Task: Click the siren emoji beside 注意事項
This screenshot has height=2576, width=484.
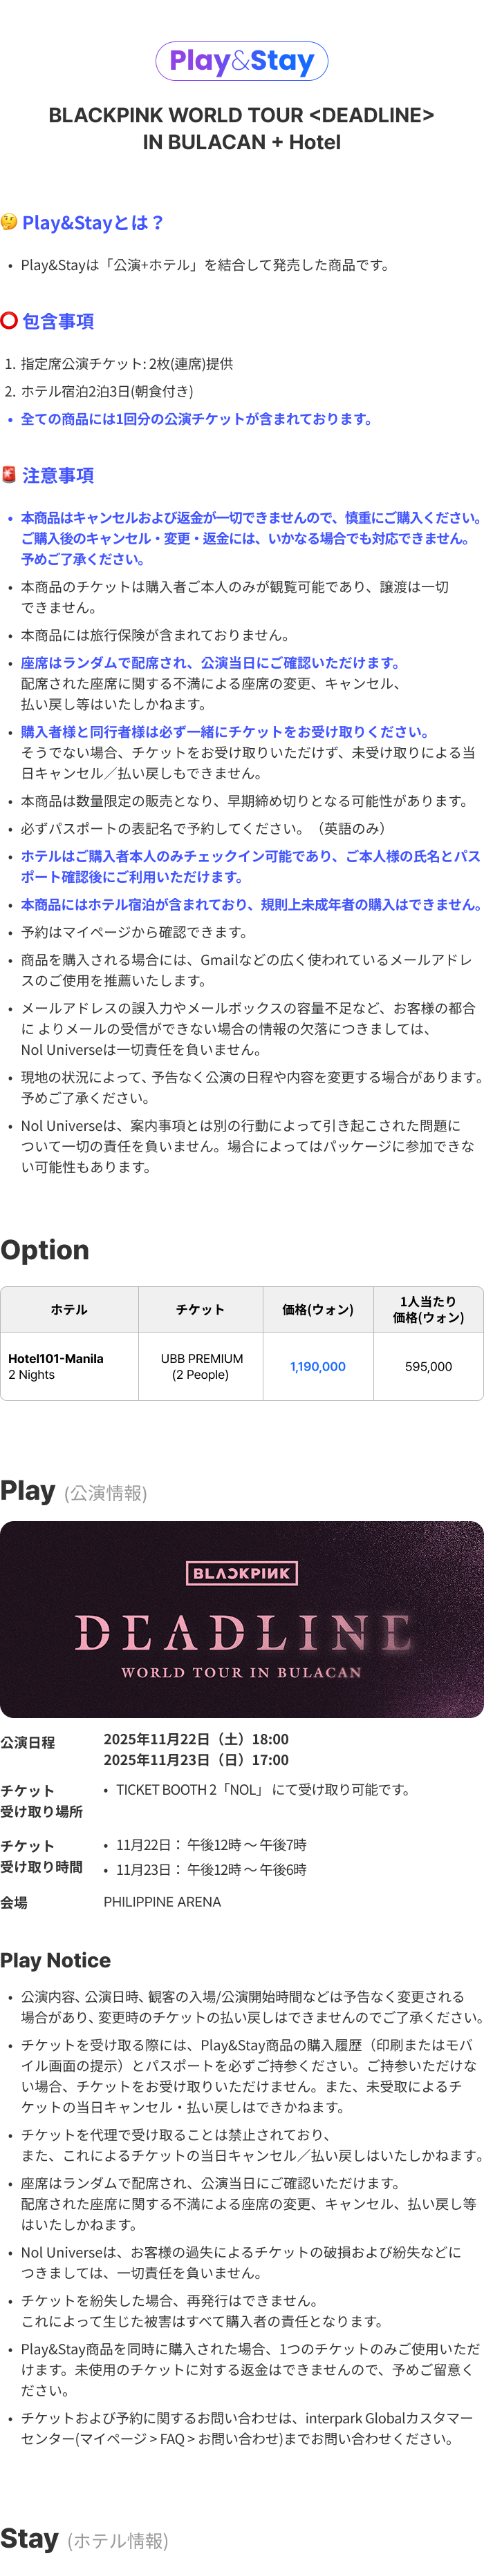Action: click(x=9, y=474)
